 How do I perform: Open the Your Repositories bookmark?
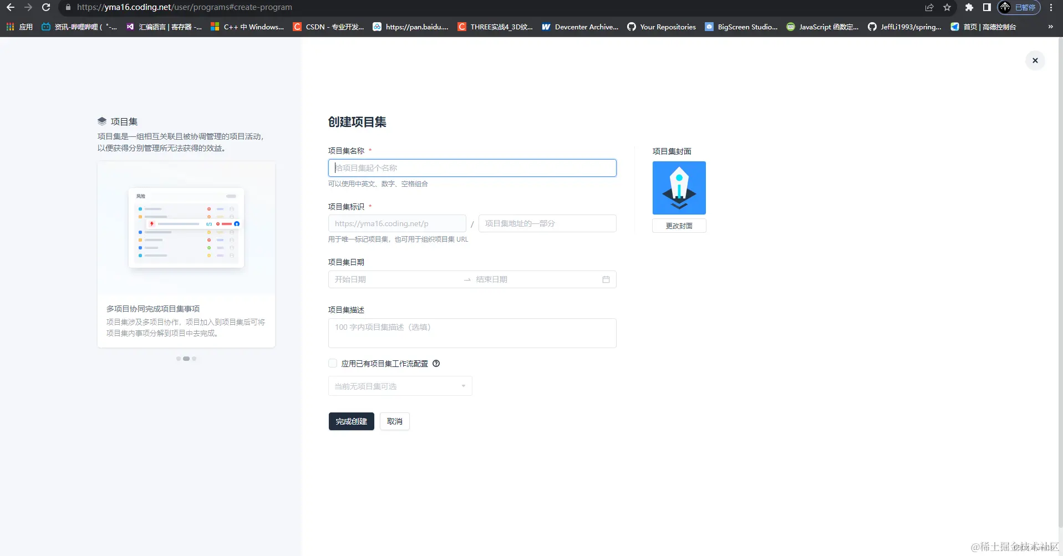[x=661, y=27]
